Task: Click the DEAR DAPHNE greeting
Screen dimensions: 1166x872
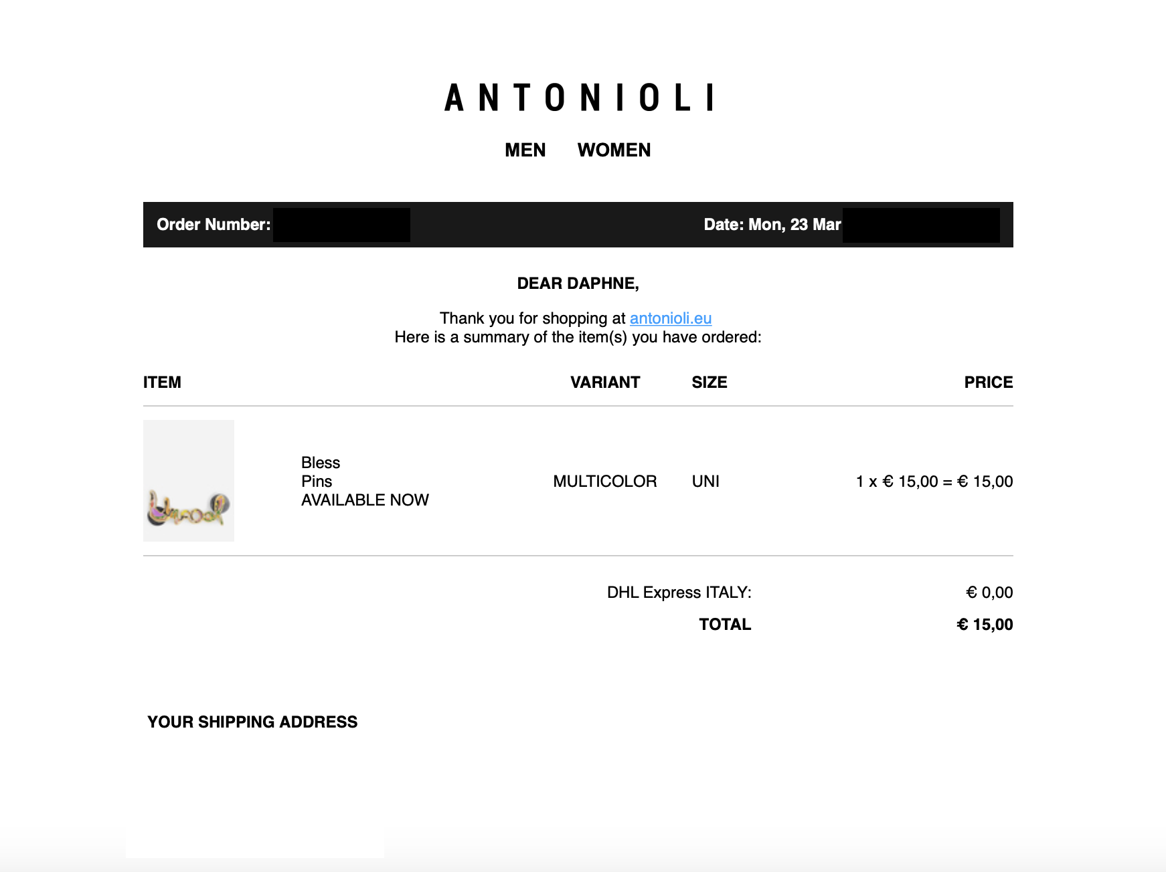Action: click(578, 284)
